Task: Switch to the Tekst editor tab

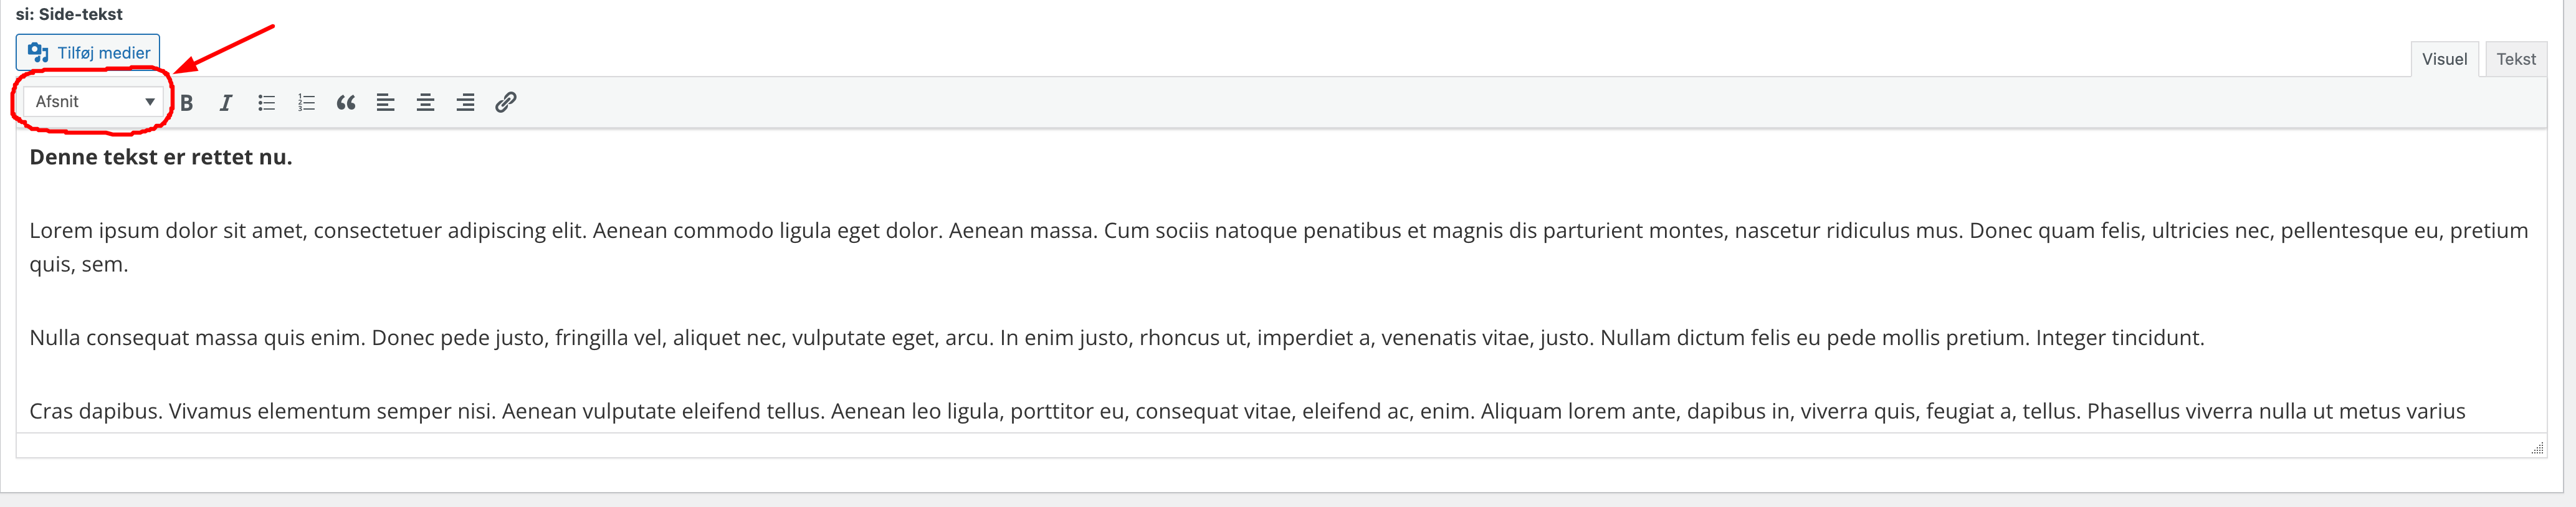Action: pyautogui.click(x=2516, y=59)
